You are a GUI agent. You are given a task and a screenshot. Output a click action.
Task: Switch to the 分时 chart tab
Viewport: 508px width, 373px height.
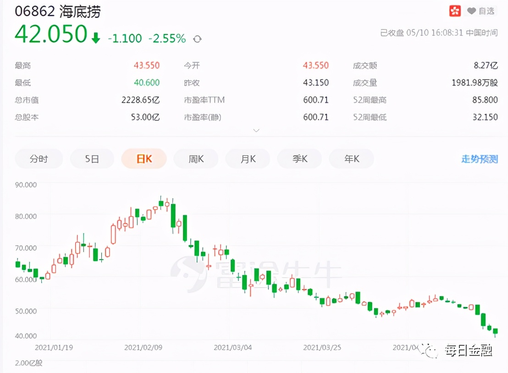coord(39,159)
